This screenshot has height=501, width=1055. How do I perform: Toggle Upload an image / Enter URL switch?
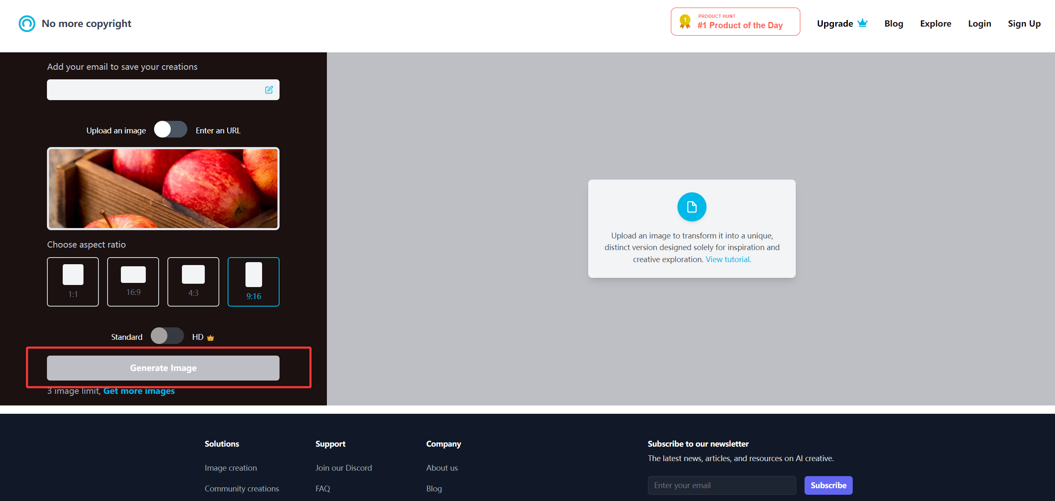pyautogui.click(x=170, y=130)
